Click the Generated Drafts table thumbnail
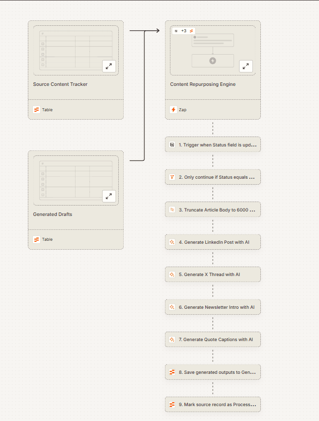The width and height of the screenshot is (319, 421). click(x=76, y=180)
